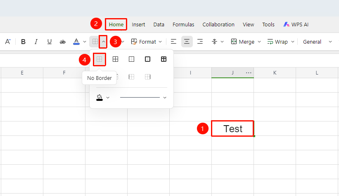
Task: Open the General number format dropdown
Action: 317,42
